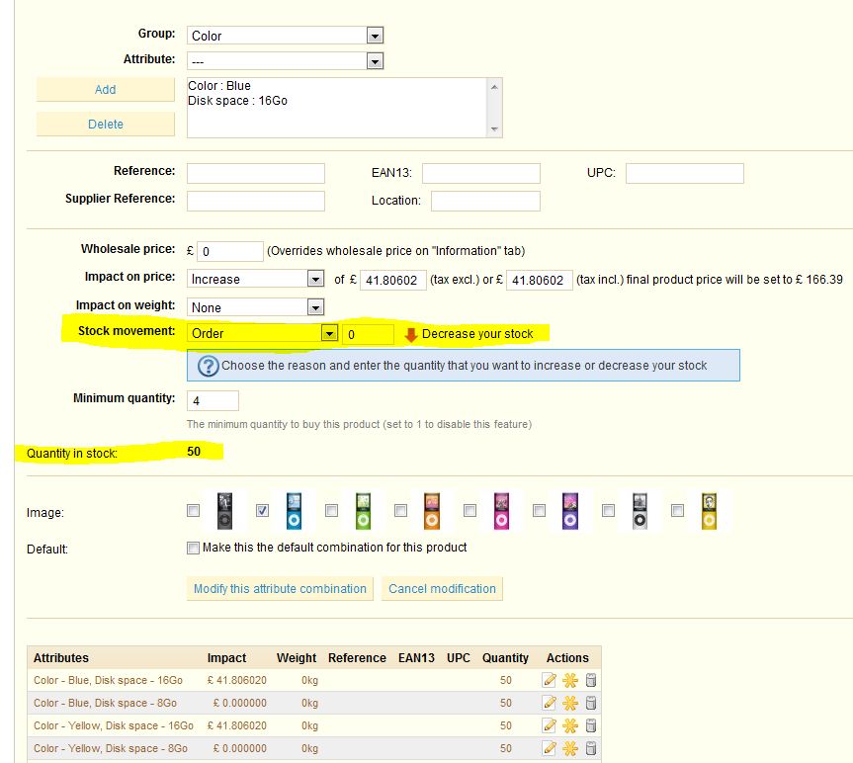Focus the Location input field
Viewport: 853px width, 763px height.
(x=485, y=201)
